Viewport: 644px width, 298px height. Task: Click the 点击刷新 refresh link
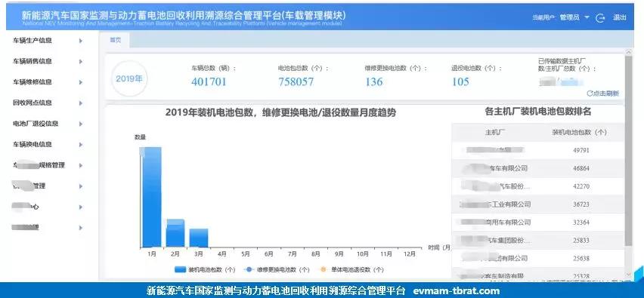point(603,94)
